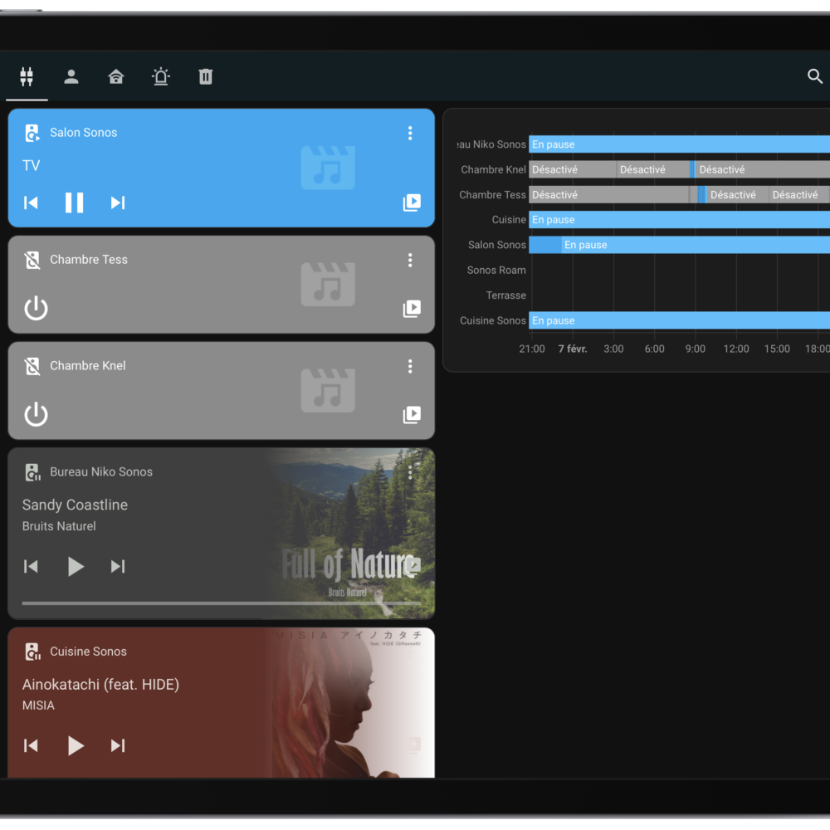This screenshot has width=830, height=830.
Task: Browse media on Salon Sonos card
Action: click(x=412, y=203)
